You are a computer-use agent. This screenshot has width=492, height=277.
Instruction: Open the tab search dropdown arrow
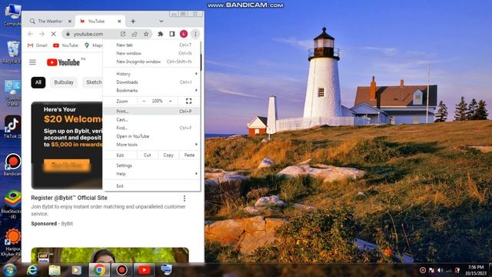point(161,22)
